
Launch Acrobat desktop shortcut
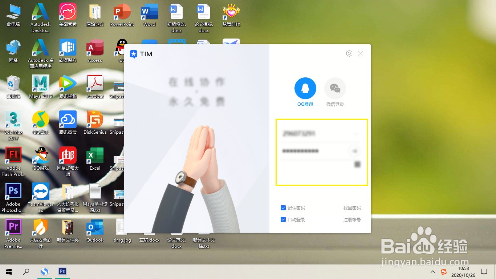pyautogui.click(x=95, y=87)
